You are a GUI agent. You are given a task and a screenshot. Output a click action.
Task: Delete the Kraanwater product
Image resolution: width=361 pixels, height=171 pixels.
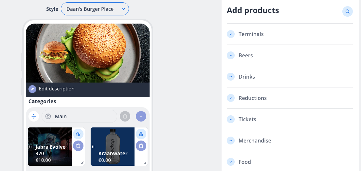coord(141,146)
